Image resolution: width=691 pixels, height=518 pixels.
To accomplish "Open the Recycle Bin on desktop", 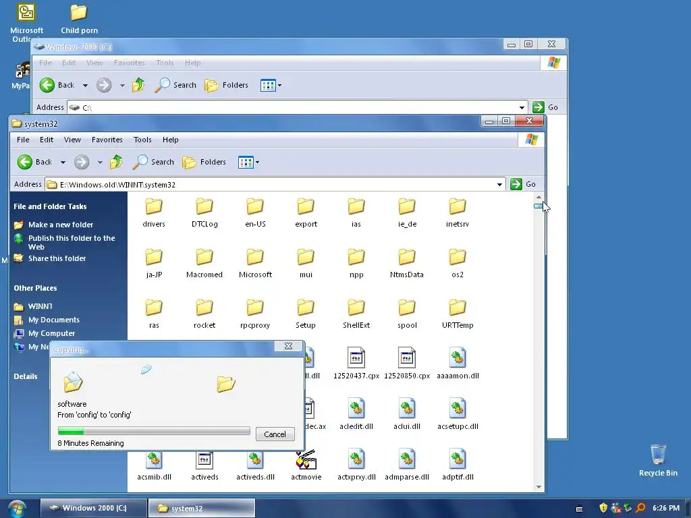I will (658, 460).
